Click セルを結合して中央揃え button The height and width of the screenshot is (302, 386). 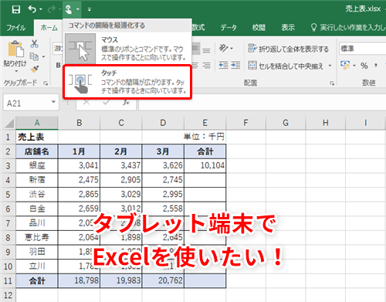click(x=286, y=66)
